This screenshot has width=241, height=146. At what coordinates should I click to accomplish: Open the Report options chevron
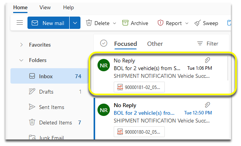(187, 23)
